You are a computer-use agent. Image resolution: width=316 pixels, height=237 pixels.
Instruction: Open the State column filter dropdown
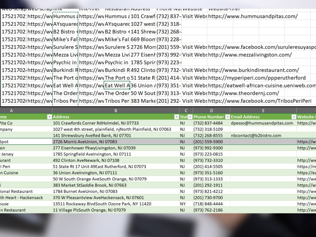coord(190,117)
